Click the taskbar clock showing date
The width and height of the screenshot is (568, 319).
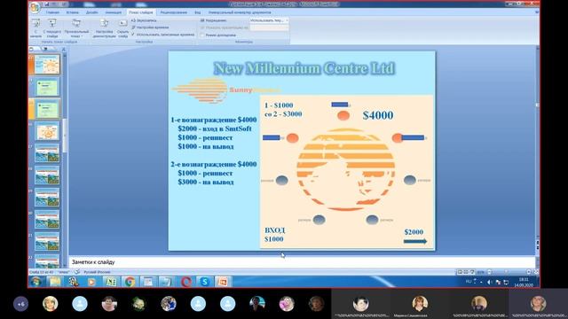524,282
